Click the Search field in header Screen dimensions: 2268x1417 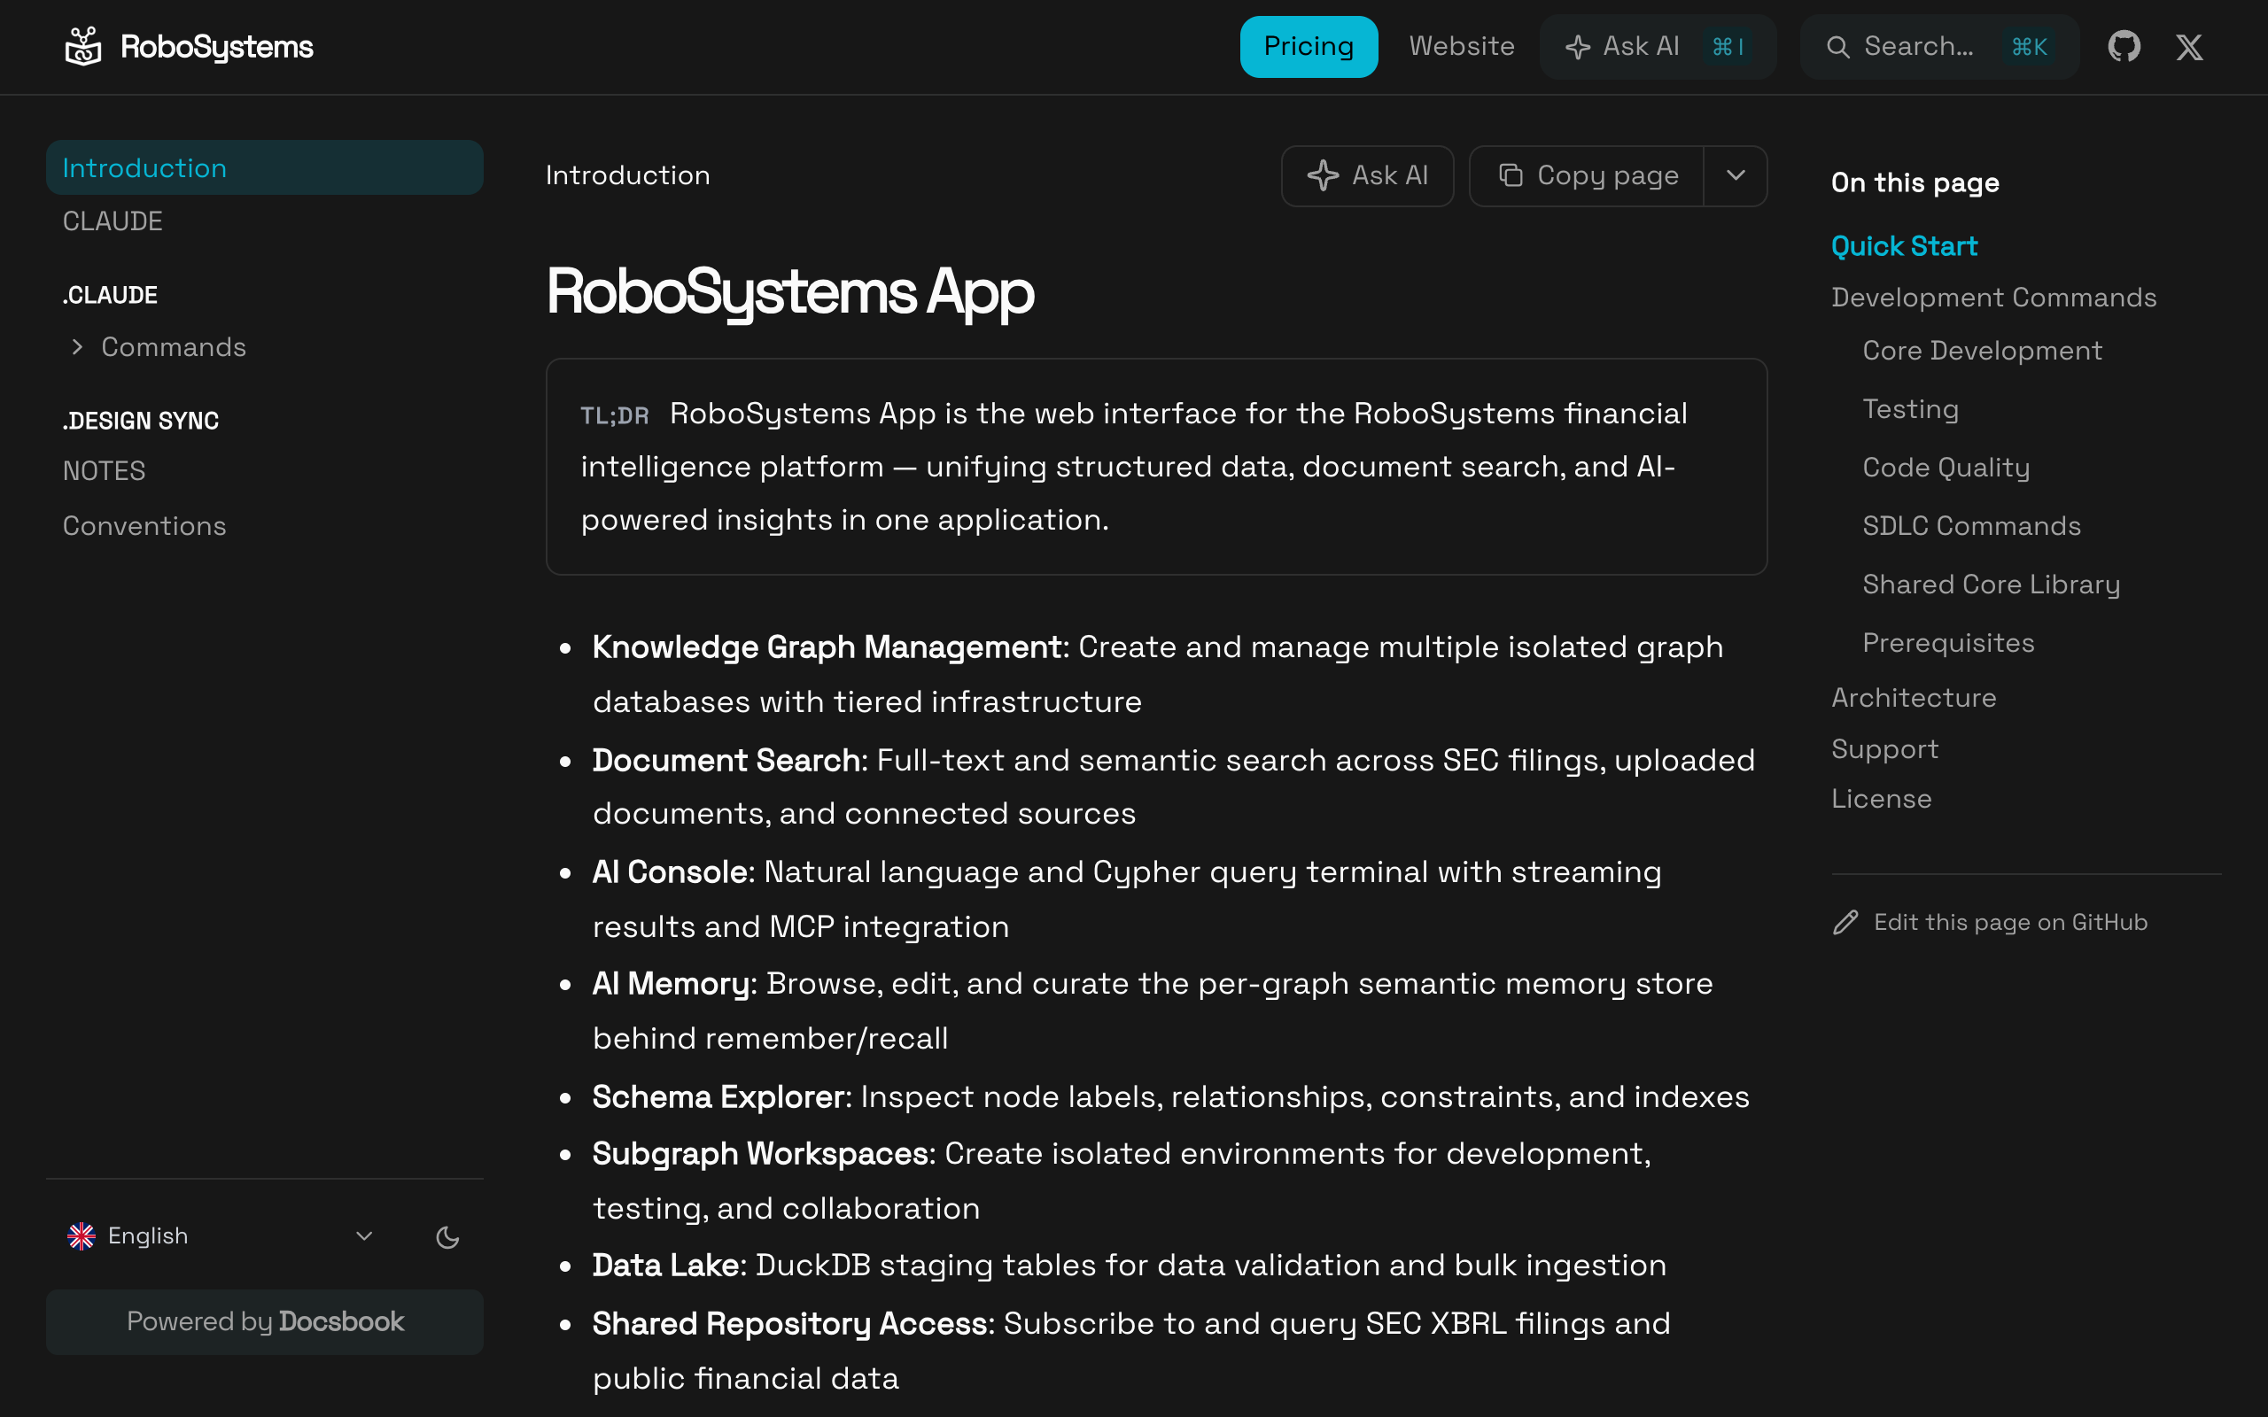coord(1939,47)
